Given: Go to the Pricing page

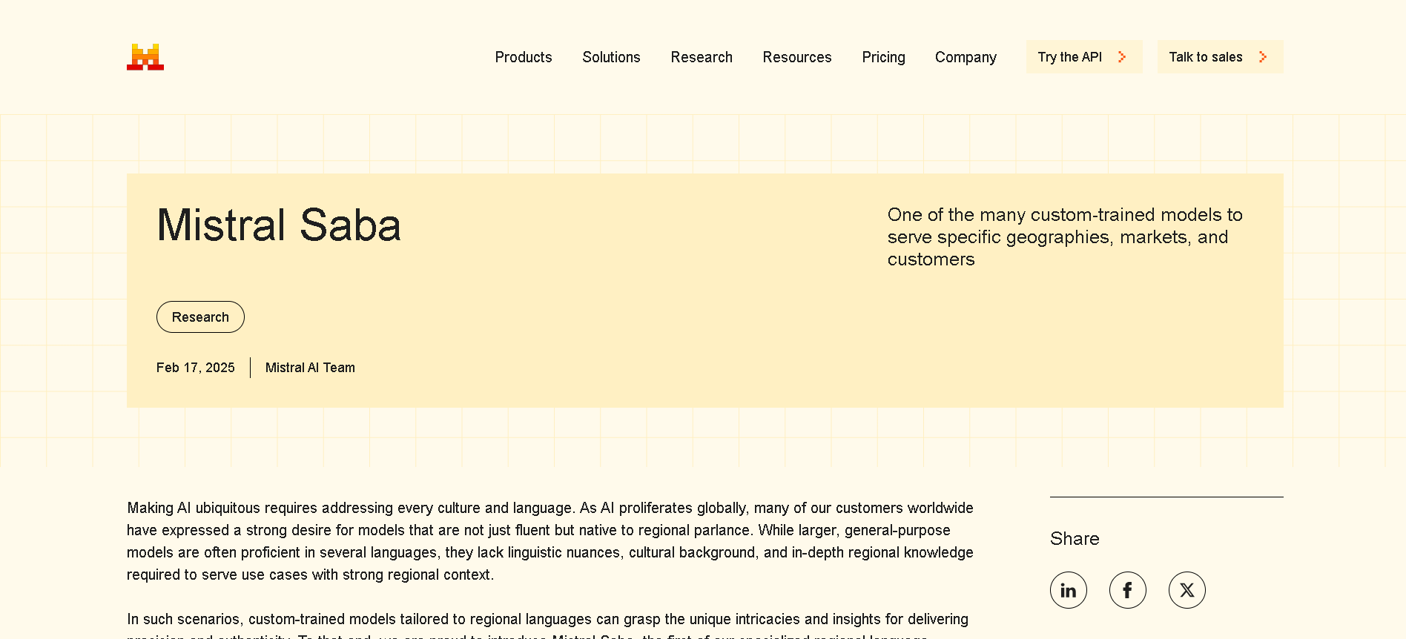Looking at the screenshot, I should pyautogui.click(x=883, y=57).
